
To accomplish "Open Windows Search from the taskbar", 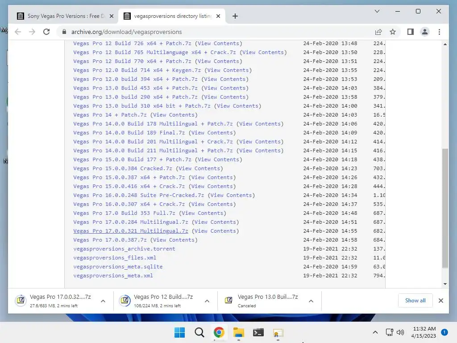I will click(199, 332).
